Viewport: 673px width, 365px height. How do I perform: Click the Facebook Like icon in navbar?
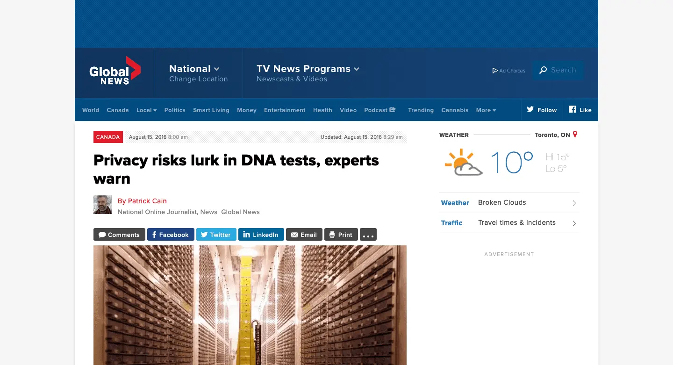coord(572,110)
